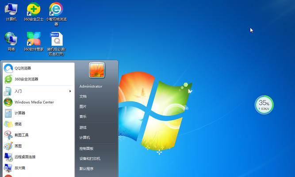The image size is (295, 177).
Task: Click the Windows Media Center icon
Action: click(8, 102)
